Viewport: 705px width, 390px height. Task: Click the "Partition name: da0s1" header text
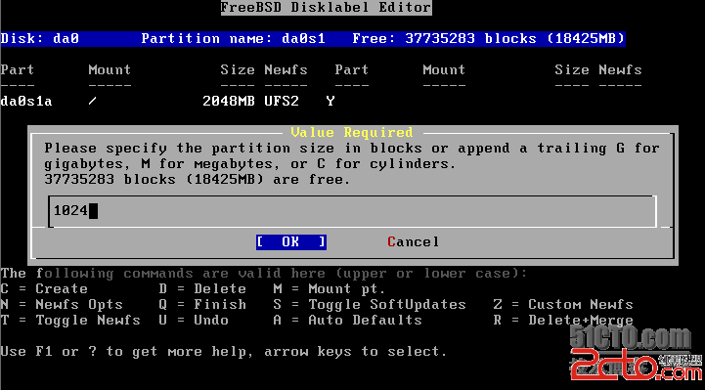[x=233, y=38]
